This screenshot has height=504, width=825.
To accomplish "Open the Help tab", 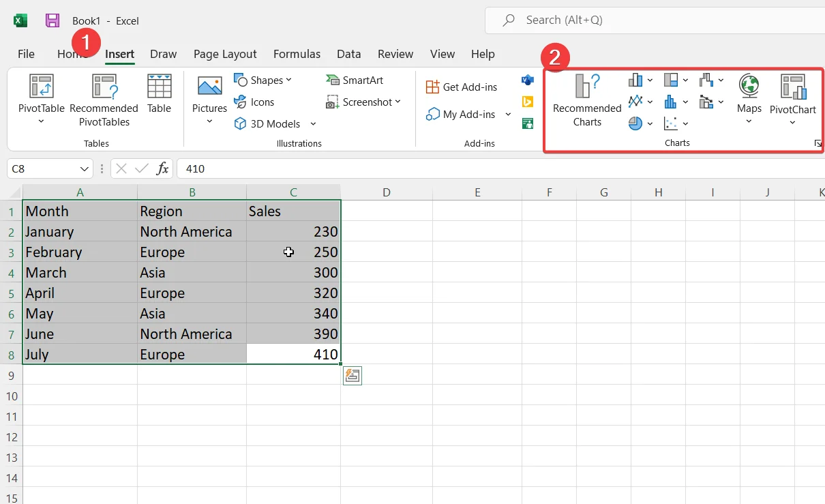I will [x=483, y=54].
